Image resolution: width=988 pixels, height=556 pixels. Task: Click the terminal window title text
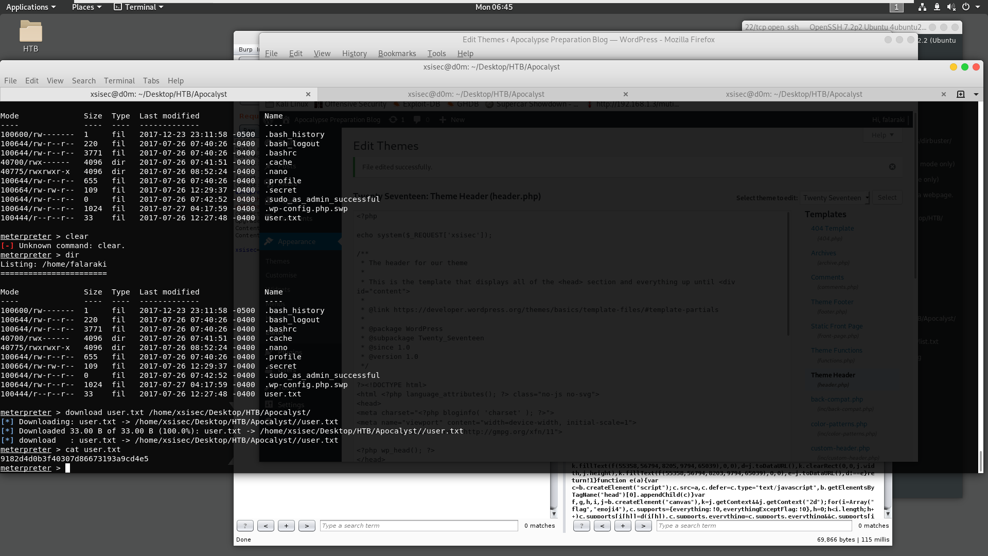tap(491, 67)
